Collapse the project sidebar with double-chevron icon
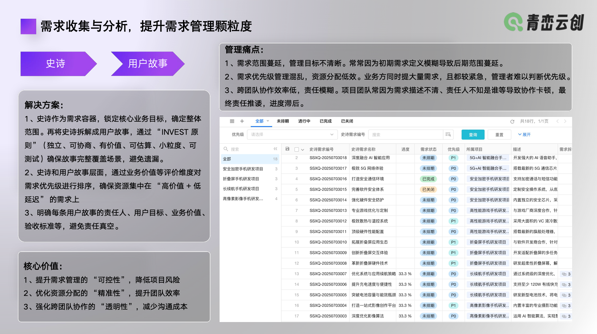This screenshot has height=334, width=597. coord(275,149)
